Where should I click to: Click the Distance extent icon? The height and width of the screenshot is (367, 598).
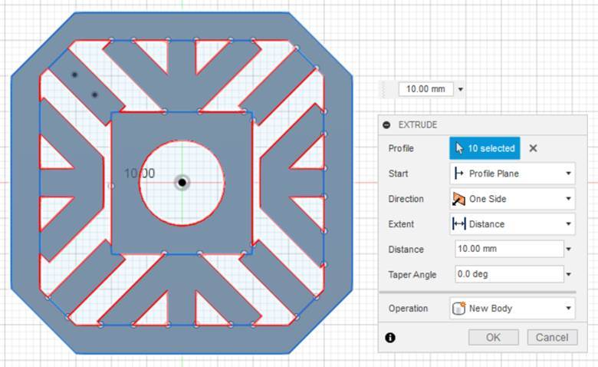click(458, 224)
